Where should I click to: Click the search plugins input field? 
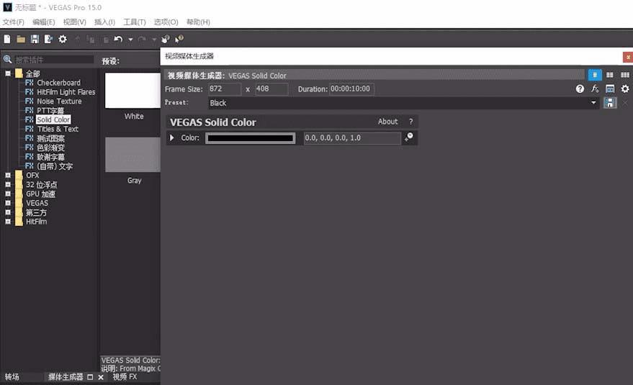tap(54, 60)
